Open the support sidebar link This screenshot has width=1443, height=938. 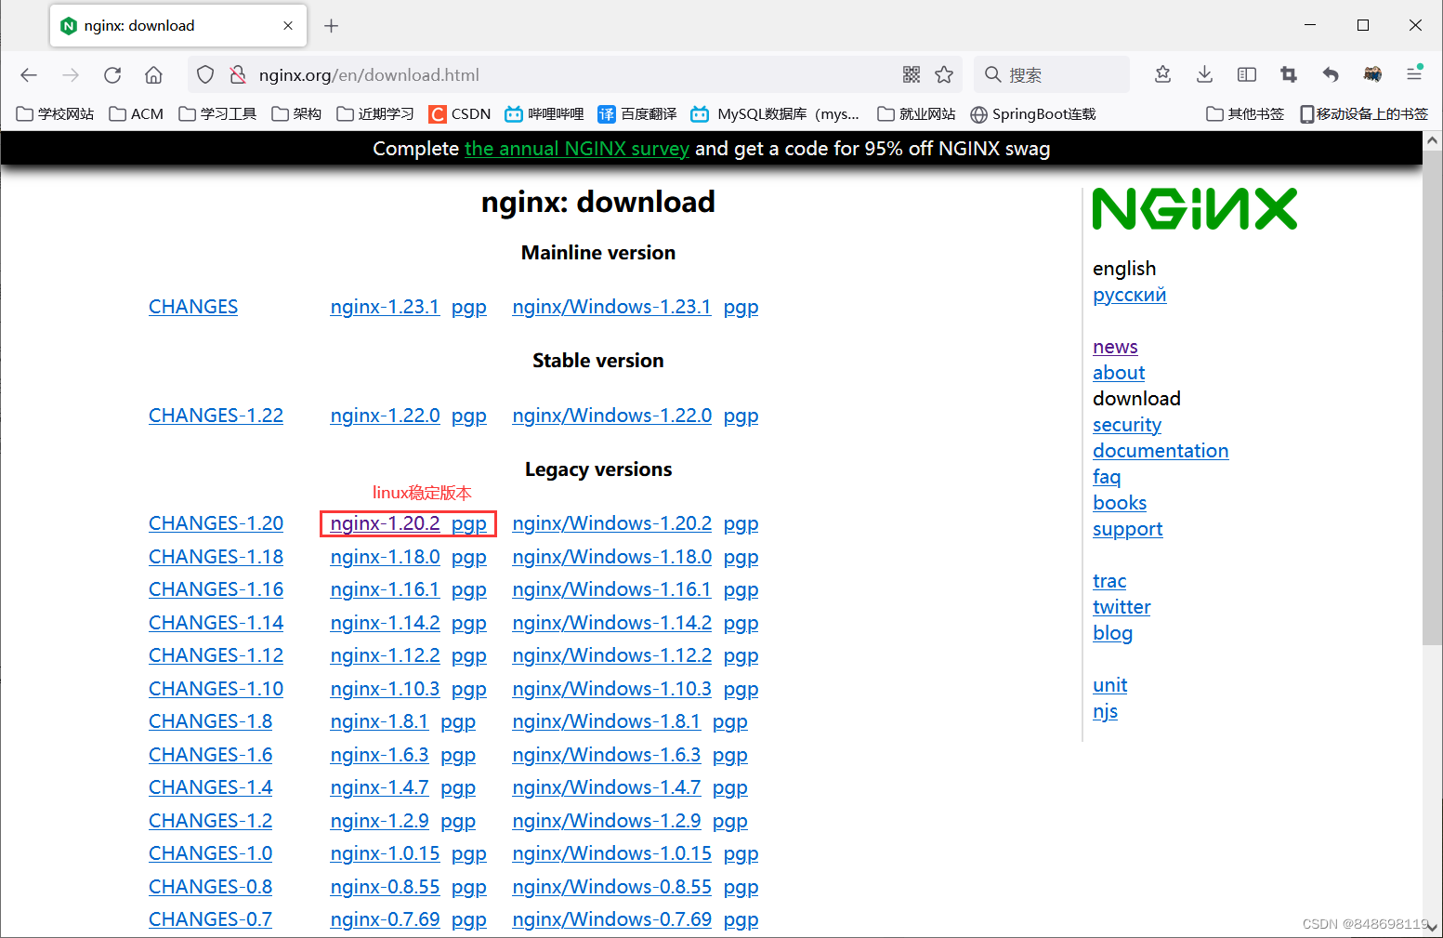(1127, 529)
